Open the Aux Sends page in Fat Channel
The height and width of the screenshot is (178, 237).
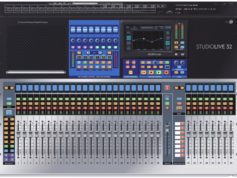point(103,57)
